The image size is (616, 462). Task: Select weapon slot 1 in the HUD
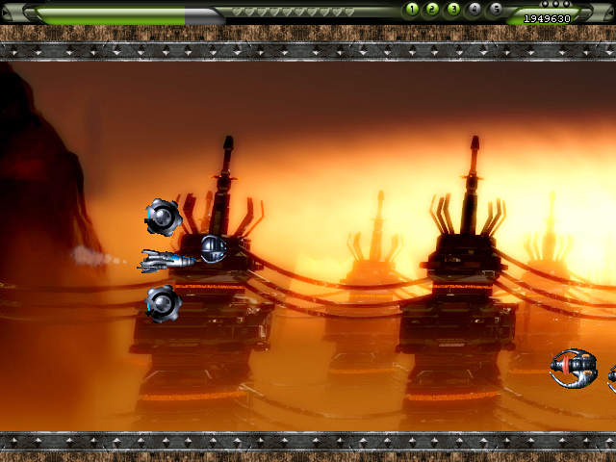tap(412, 10)
